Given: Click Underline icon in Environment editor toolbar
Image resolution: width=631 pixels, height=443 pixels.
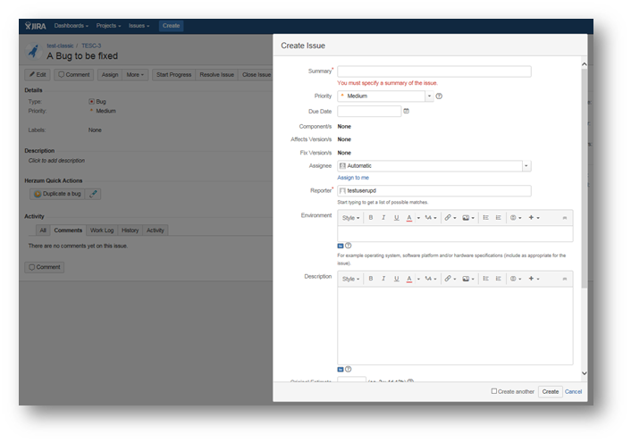Looking at the screenshot, I should [396, 217].
